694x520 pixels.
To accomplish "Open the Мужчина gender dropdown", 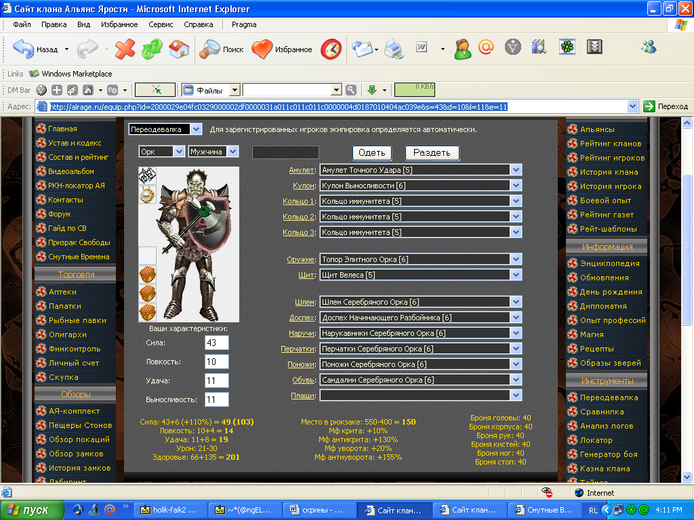I will 233,152.
